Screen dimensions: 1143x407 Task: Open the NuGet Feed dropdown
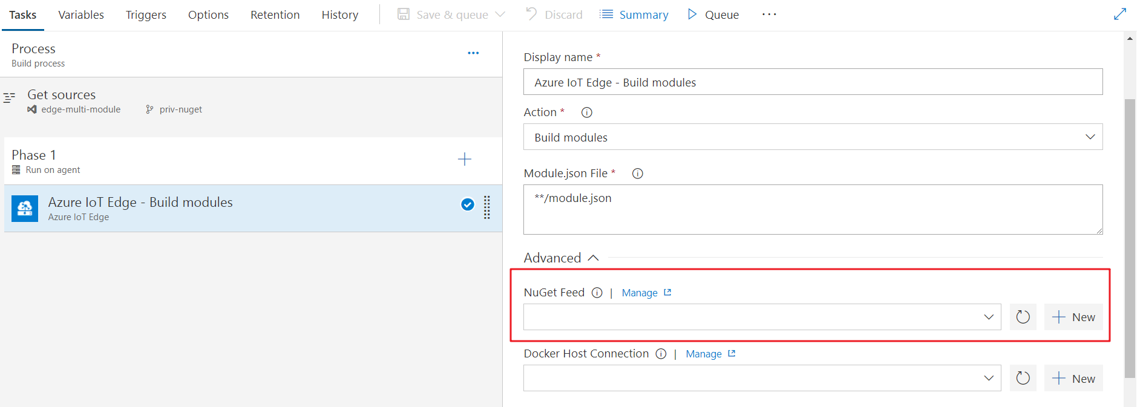[x=762, y=317]
